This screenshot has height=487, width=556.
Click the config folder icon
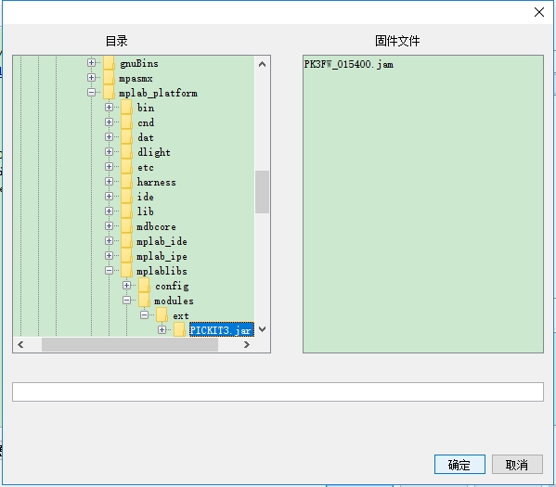pyautogui.click(x=144, y=286)
